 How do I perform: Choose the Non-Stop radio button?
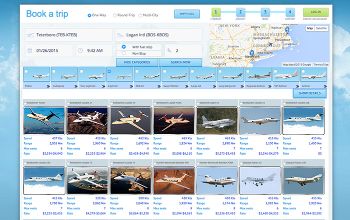[123, 53]
